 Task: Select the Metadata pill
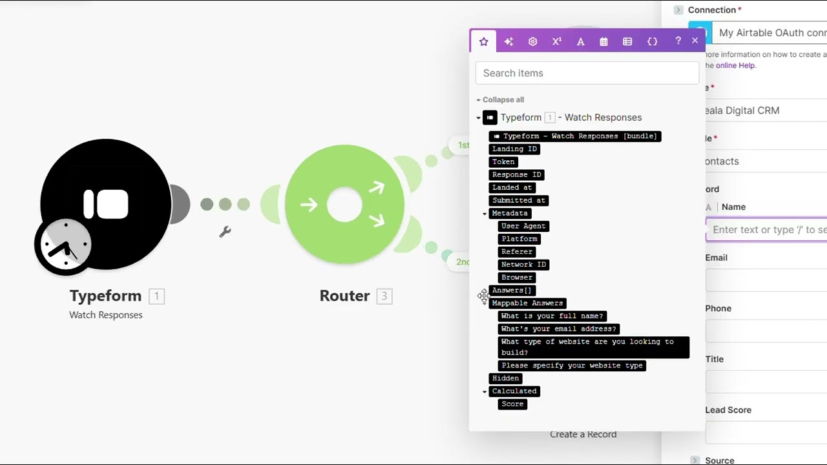tap(510, 213)
